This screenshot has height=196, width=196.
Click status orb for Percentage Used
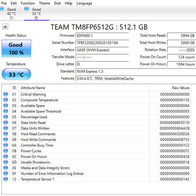6,117
